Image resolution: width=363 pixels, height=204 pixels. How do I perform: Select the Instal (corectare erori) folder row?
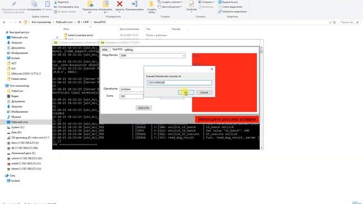(x=81, y=35)
